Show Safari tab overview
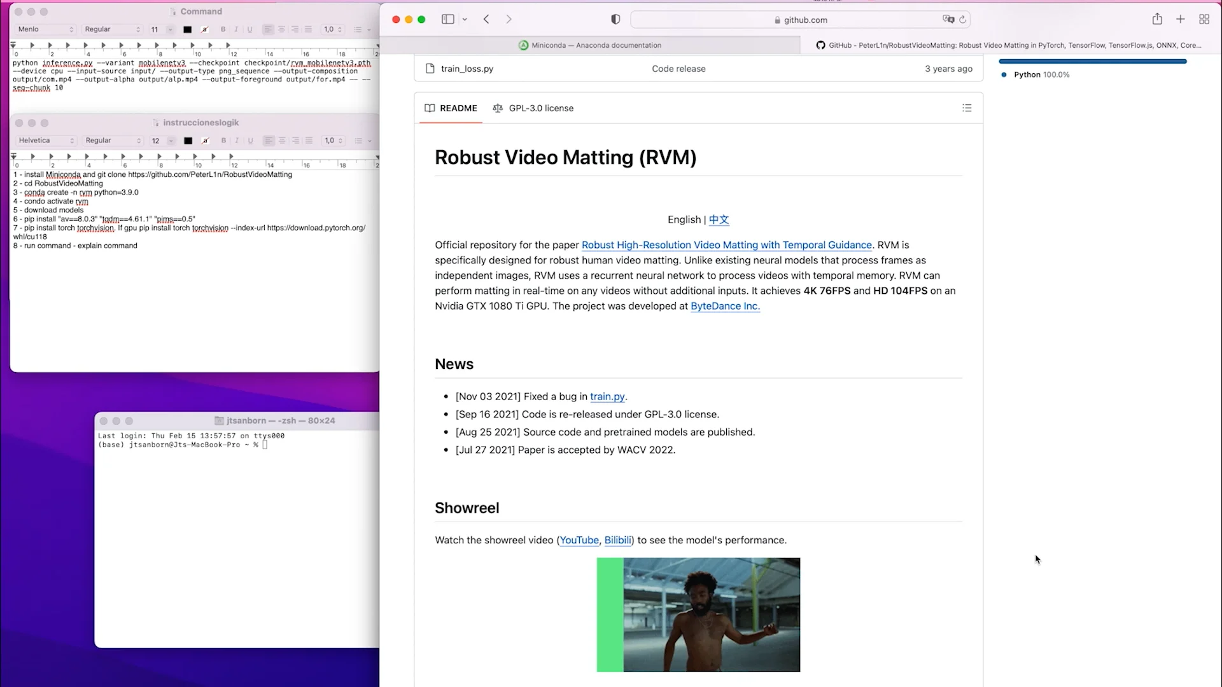Screen dimensions: 1222x687 [x=1204, y=19]
